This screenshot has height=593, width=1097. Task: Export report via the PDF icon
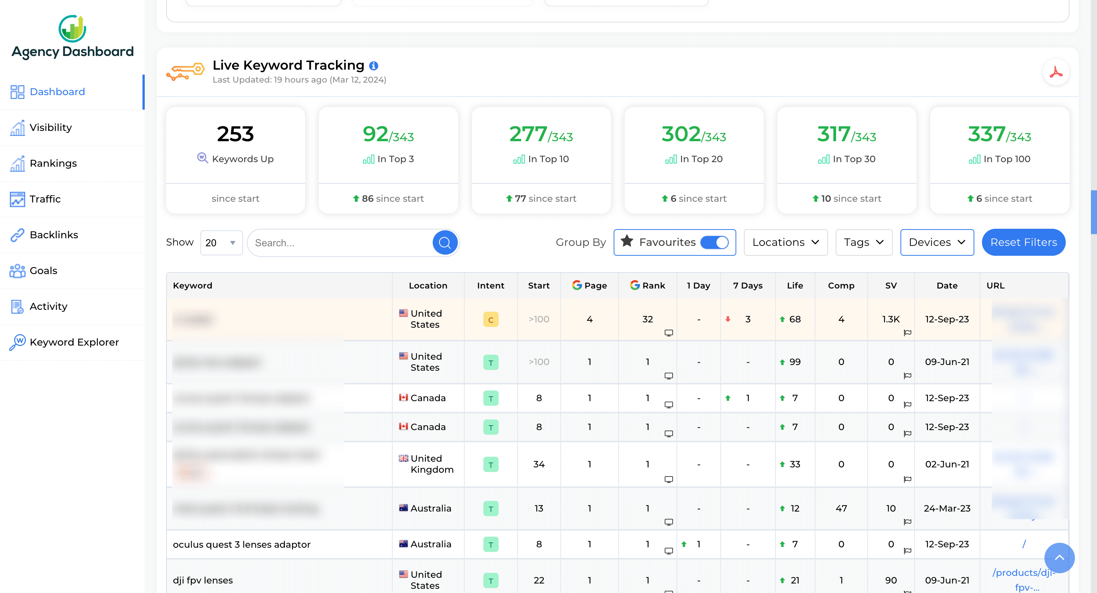[x=1056, y=72]
